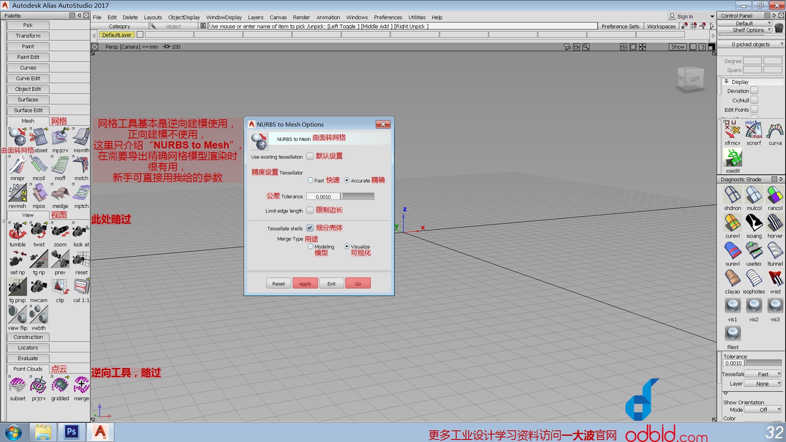
Task: Choose Modeling merge type
Action: 310,246
